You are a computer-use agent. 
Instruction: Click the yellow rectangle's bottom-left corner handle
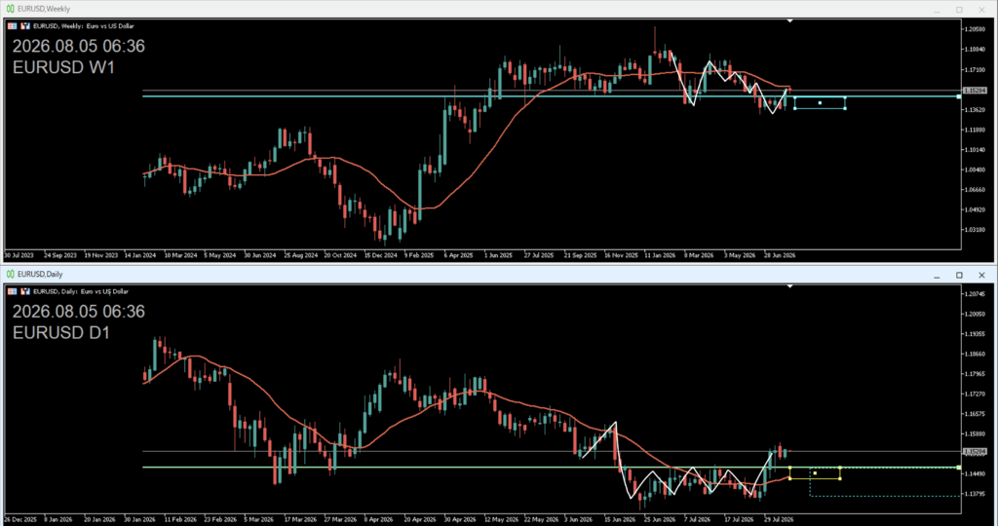click(789, 479)
